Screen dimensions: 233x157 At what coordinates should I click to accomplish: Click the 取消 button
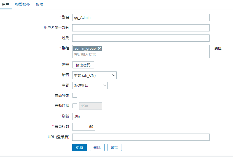point(115,148)
